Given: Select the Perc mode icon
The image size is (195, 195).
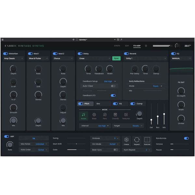Looking at the screenshot, I should pos(105,116).
